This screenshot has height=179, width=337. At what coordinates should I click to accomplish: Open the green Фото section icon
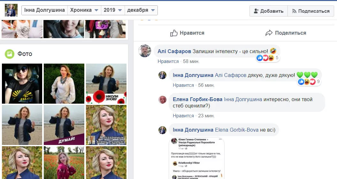(10, 54)
